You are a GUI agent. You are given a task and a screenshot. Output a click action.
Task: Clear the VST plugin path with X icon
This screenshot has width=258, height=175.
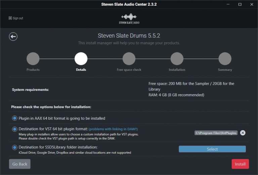pyautogui.click(x=243, y=133)
